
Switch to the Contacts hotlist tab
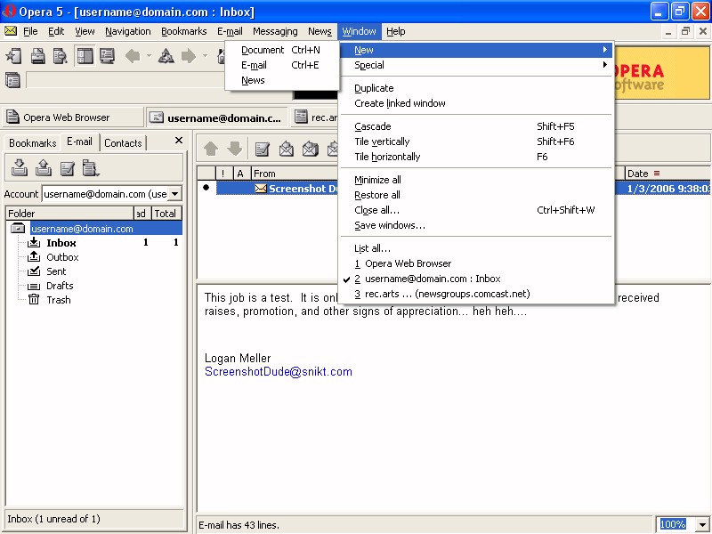pyautogui.click(x=123, y=143)
